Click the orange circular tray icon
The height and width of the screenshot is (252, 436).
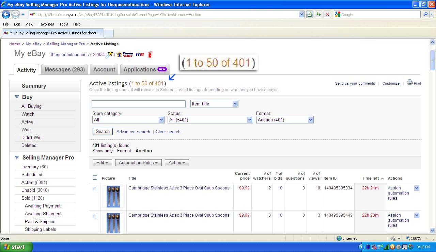coord(392,247)
